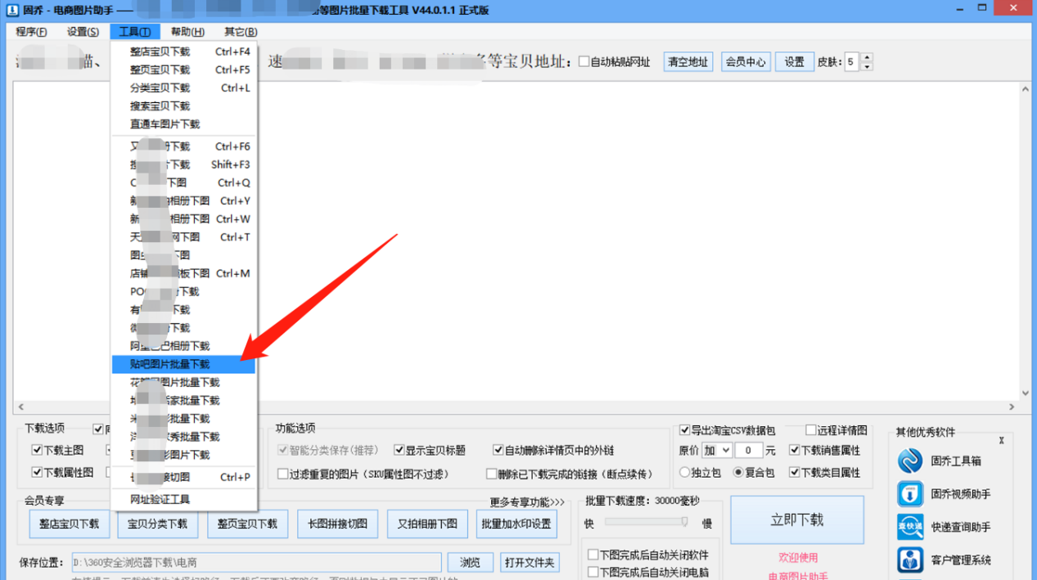Enable 下图完成后自动关闭软件 checkbox
This screenshot has width=1037, height=580.
(x=593, y=555)
